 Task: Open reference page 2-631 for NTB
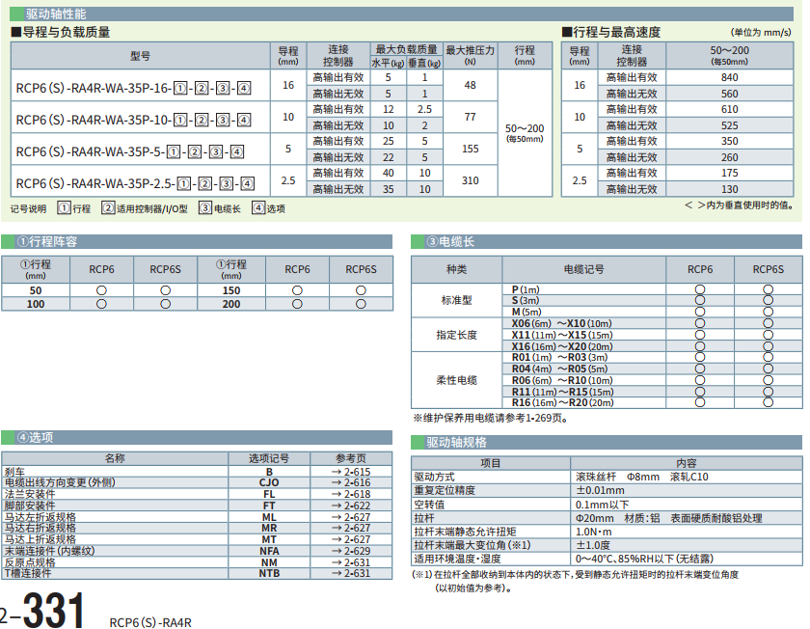click(x=351, y=573)
